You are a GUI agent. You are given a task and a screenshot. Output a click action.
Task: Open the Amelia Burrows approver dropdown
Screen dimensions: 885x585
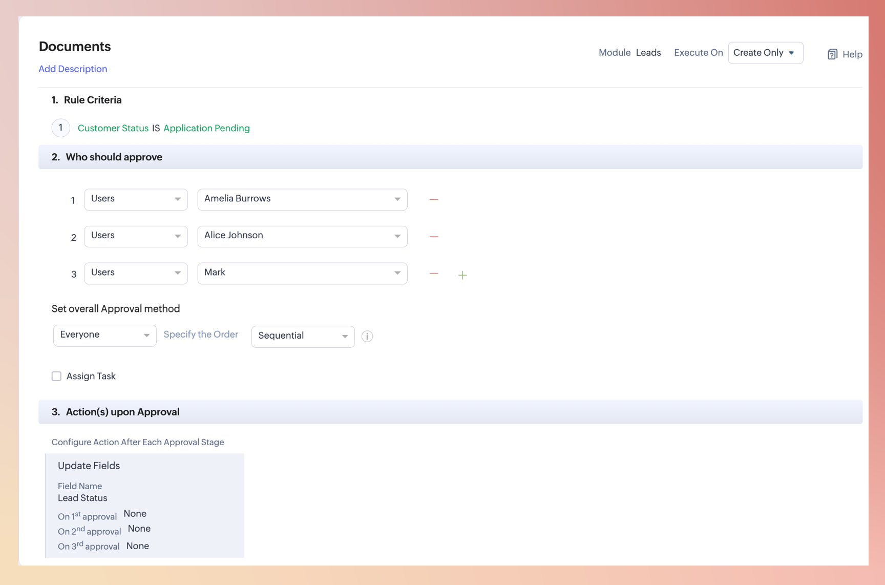[302, 199]
